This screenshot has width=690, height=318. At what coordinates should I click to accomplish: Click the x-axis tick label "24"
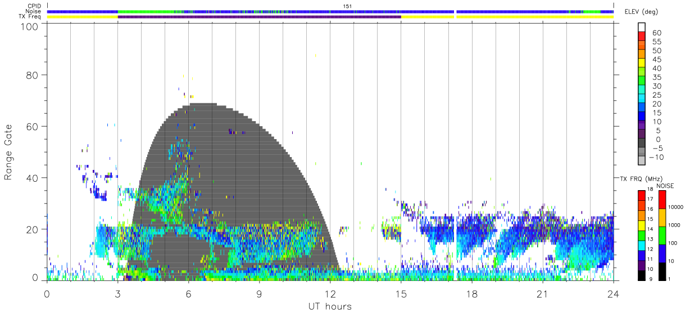(613, 293)
